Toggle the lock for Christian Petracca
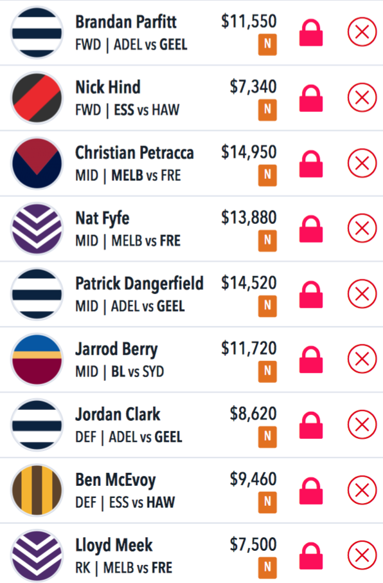The width and height of the screenshot is (383, 583). (x=311, y=163)
